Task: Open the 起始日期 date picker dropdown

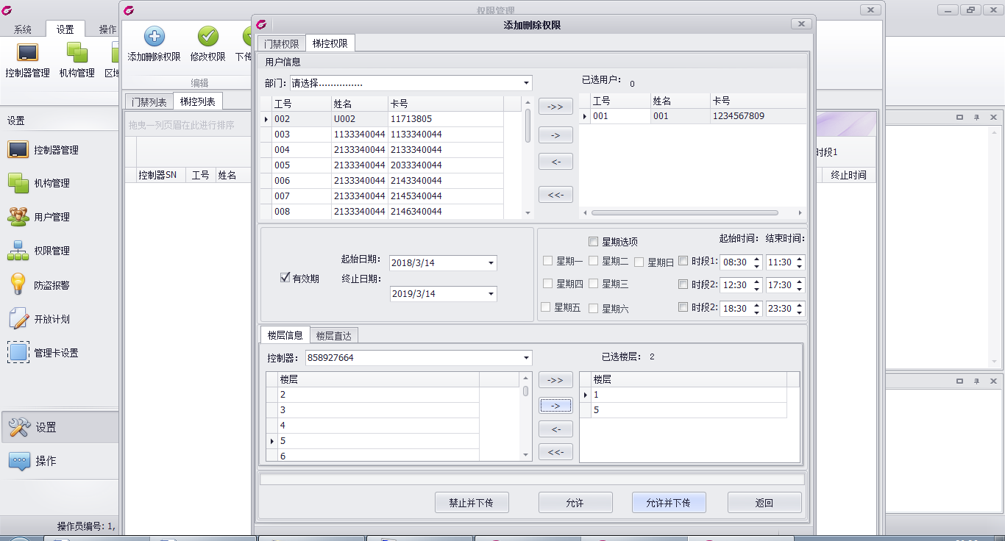Action: click(x=491, y=263)
